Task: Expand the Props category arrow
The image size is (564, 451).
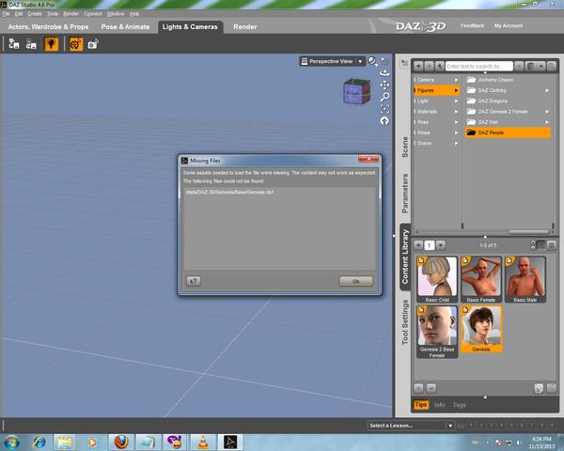Action: point(456,132)
